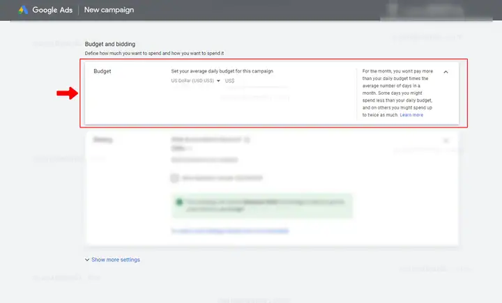Click the Budget label in the card
502x303 pixels.
pos(102,71)
